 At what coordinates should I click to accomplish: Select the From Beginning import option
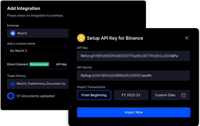[x=94, y=95]
